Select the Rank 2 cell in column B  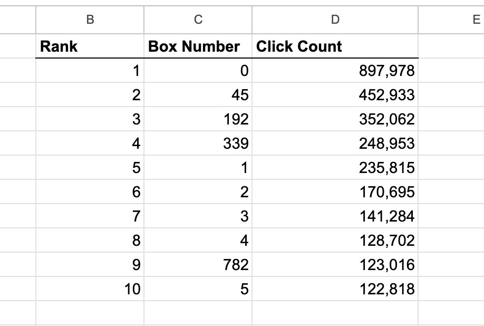[x=90, y=94]
